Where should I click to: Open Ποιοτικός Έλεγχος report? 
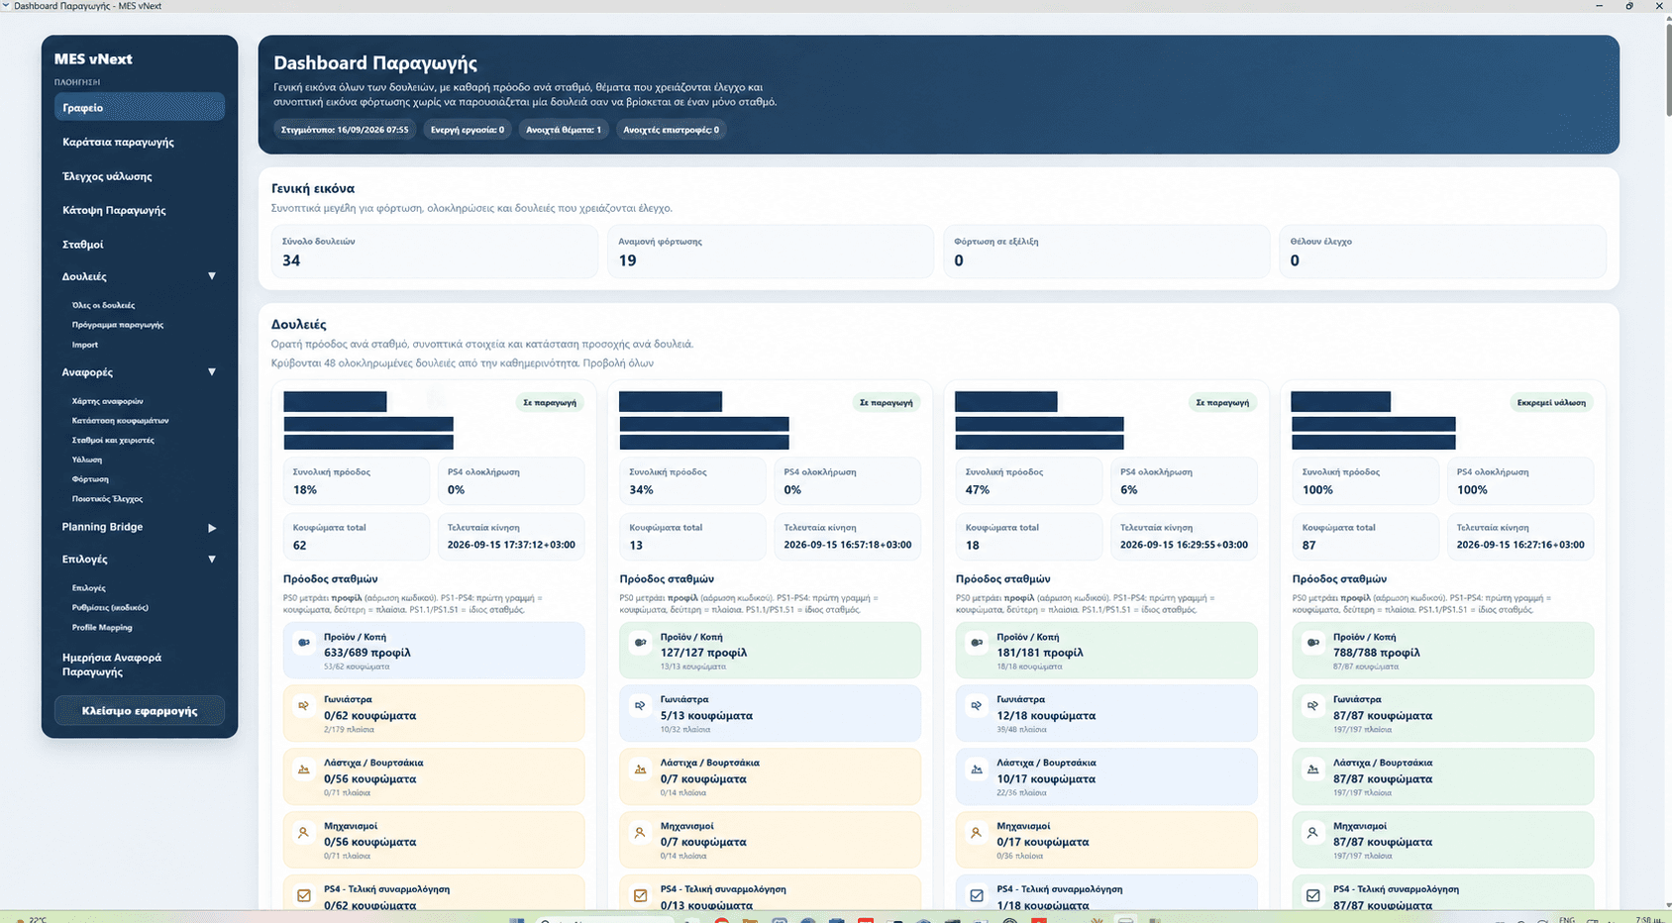(108, 499)
